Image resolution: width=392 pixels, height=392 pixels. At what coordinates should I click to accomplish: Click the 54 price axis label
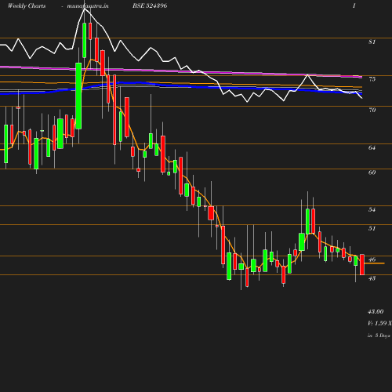tap(372, 209)
